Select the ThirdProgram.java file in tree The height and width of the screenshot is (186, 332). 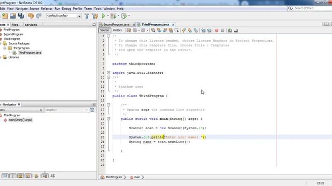click(x=30, y=53)
